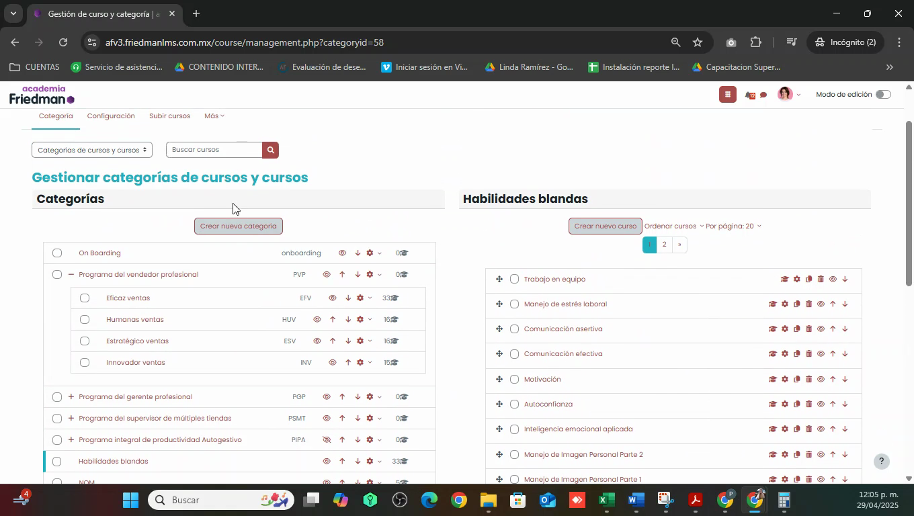This screenshot has height=516, width=914.
Task: Hide the Motivación course
Action: point(821,379)
